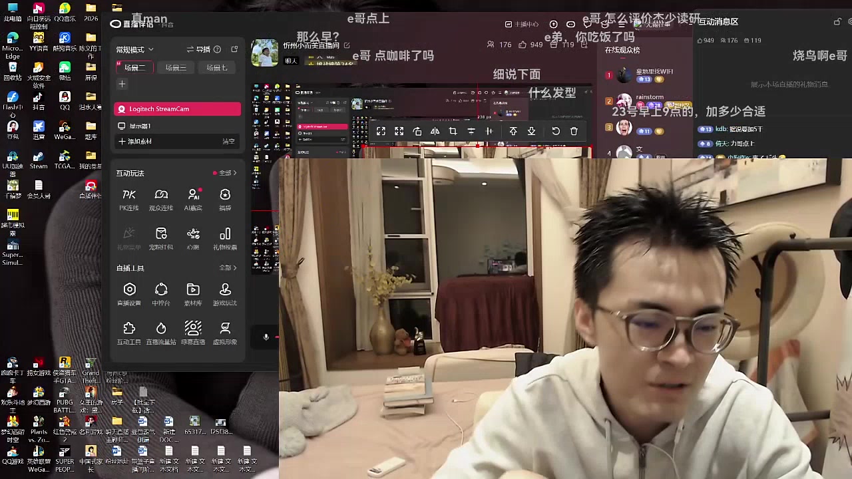Click the pop-out icon beside 导播 help

[x=234, y=49]
